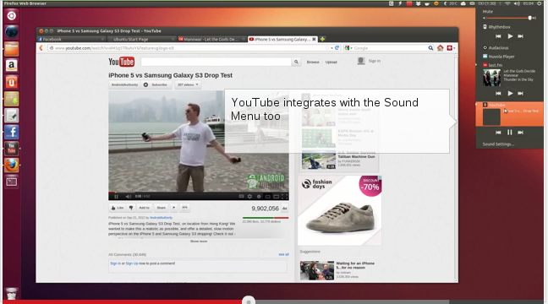Skip forward in YouTube sound menu controls
Viewport: 548px width, 304px height.
coord(520,133)
